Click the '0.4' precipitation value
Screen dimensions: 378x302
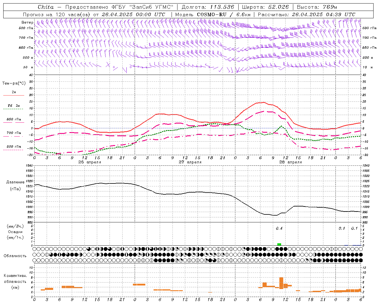[x=279, y=229]
